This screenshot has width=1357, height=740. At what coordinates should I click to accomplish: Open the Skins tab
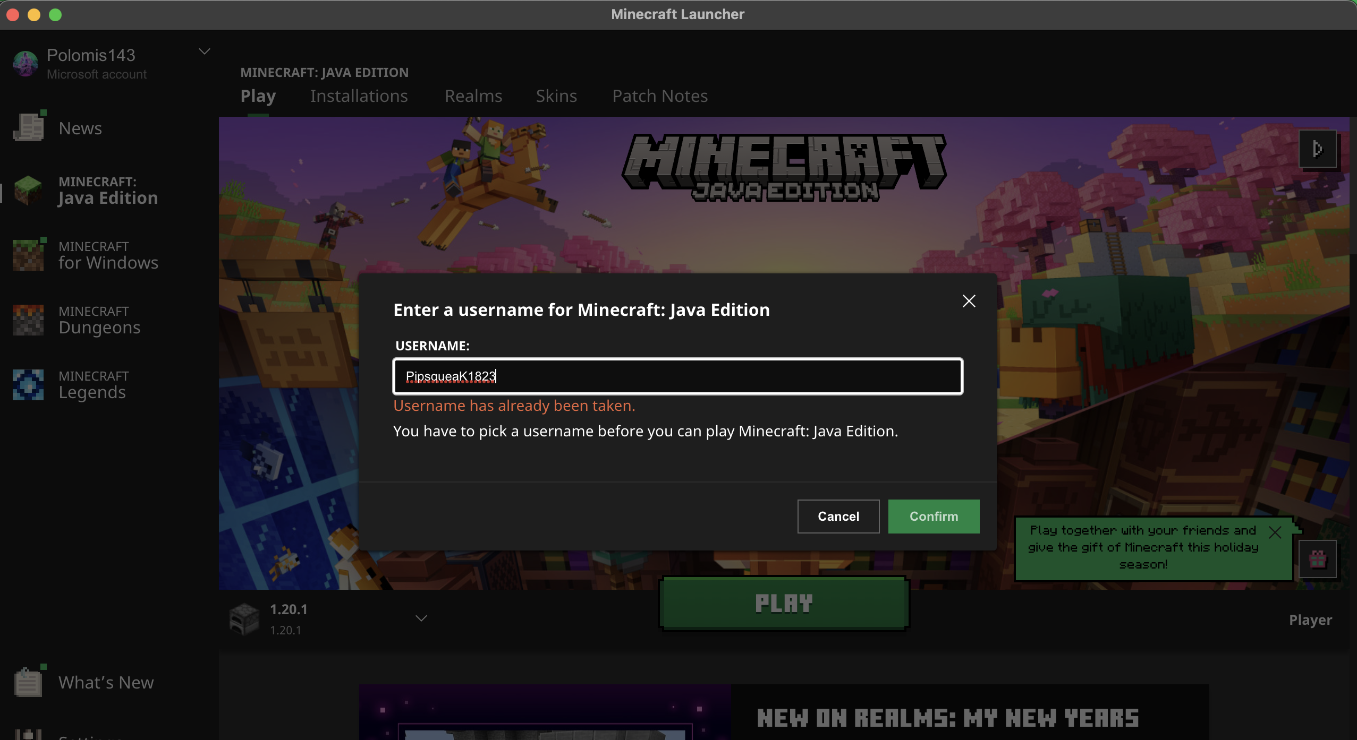coord(556,96)
